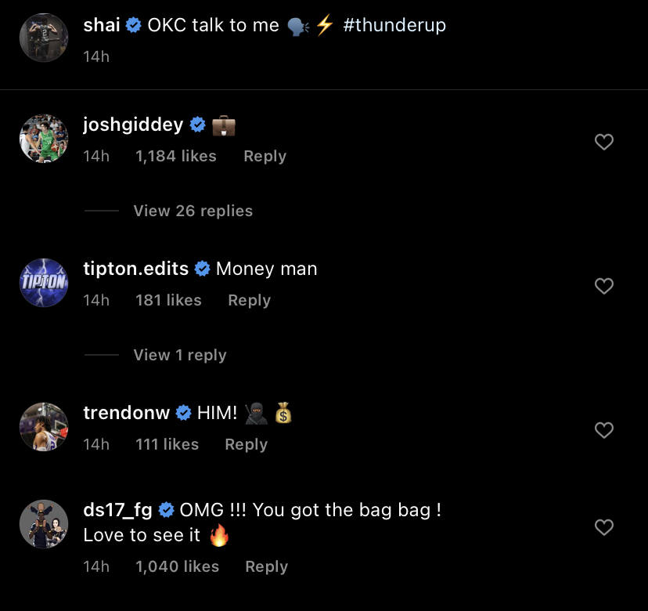Like joshgiddey's briefcase comment
The width and height of the screenshot is (648, 611).
click(603, 142)
